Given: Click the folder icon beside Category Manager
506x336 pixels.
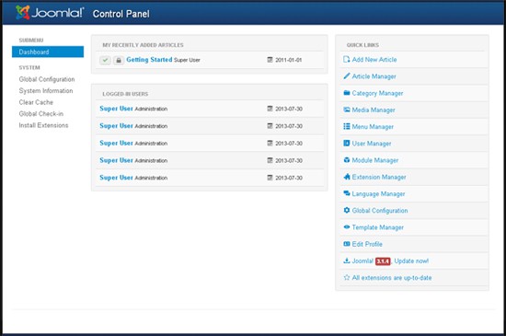Looking at the screenshot, I should coord(347,93).
